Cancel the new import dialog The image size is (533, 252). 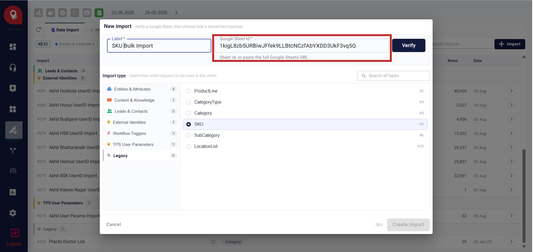114,225
